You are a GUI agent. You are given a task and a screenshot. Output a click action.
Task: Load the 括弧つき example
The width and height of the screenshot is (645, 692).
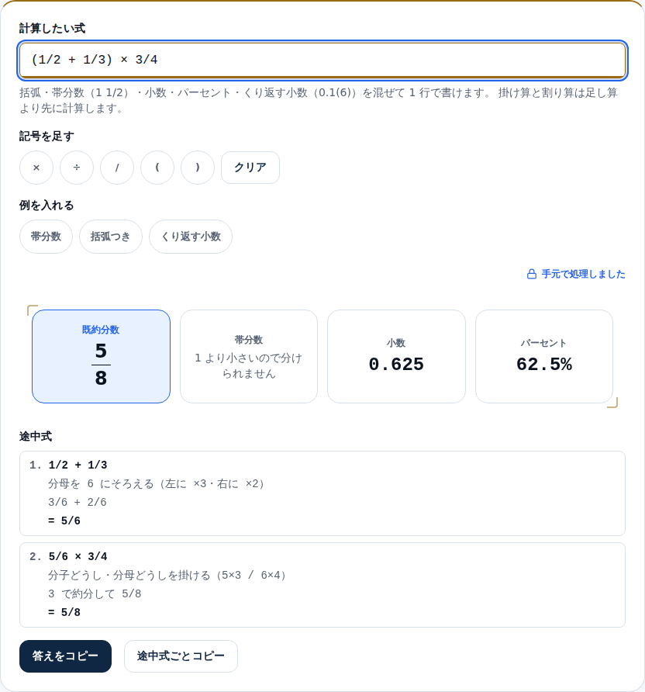[x=111, y=237]
